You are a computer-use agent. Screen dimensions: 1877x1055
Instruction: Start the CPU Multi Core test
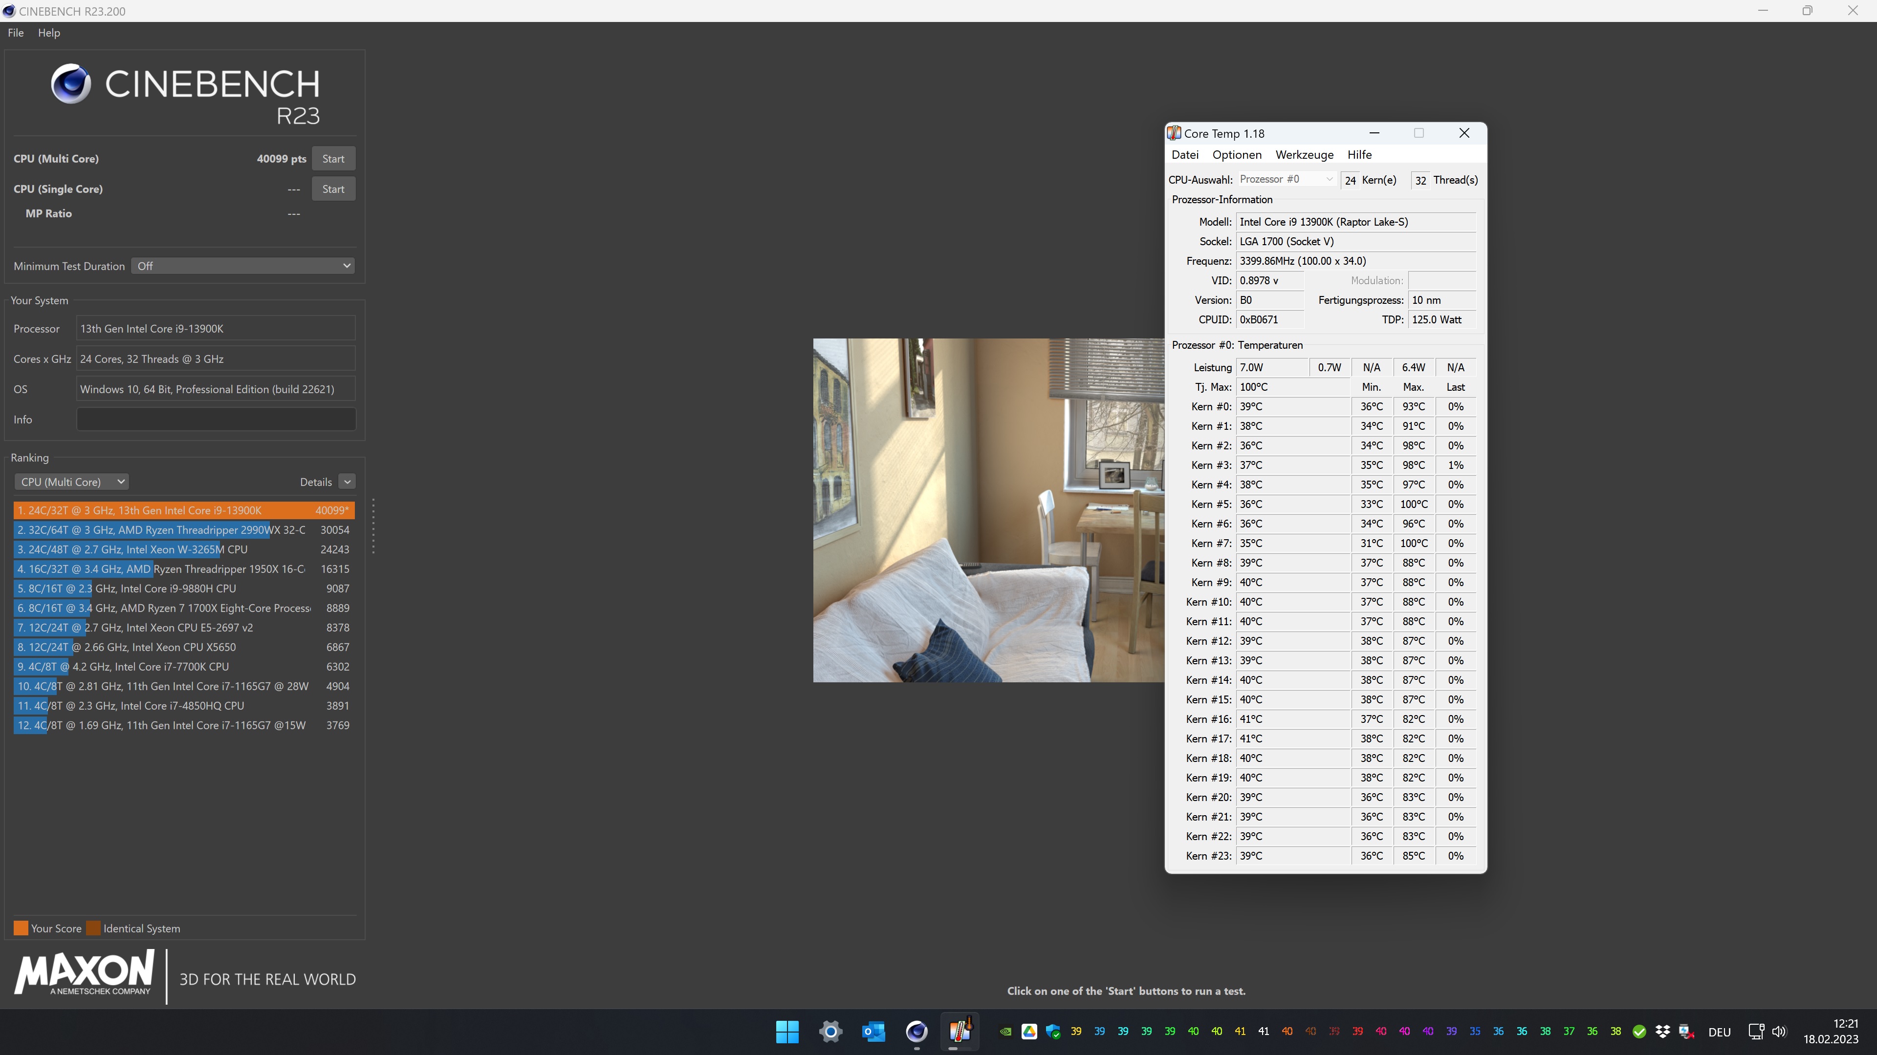pyautogui.click(x=333, y=159)
